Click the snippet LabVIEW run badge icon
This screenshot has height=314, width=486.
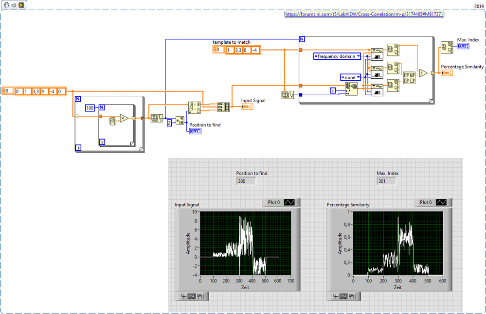pyautogui.click(x=21, y=5)
